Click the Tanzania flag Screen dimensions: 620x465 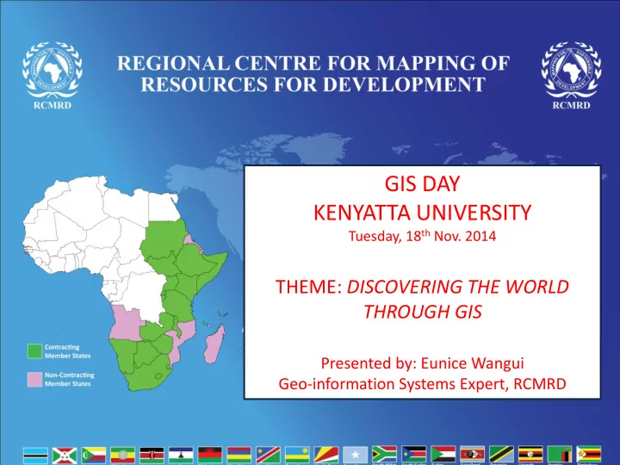click(501, 455)
